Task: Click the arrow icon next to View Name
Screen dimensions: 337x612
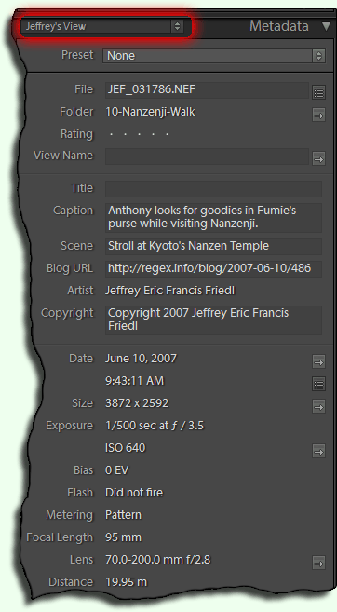Action: tap(318, 159)
